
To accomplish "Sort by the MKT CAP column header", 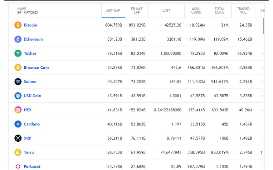I will click(x=113, y=10).
